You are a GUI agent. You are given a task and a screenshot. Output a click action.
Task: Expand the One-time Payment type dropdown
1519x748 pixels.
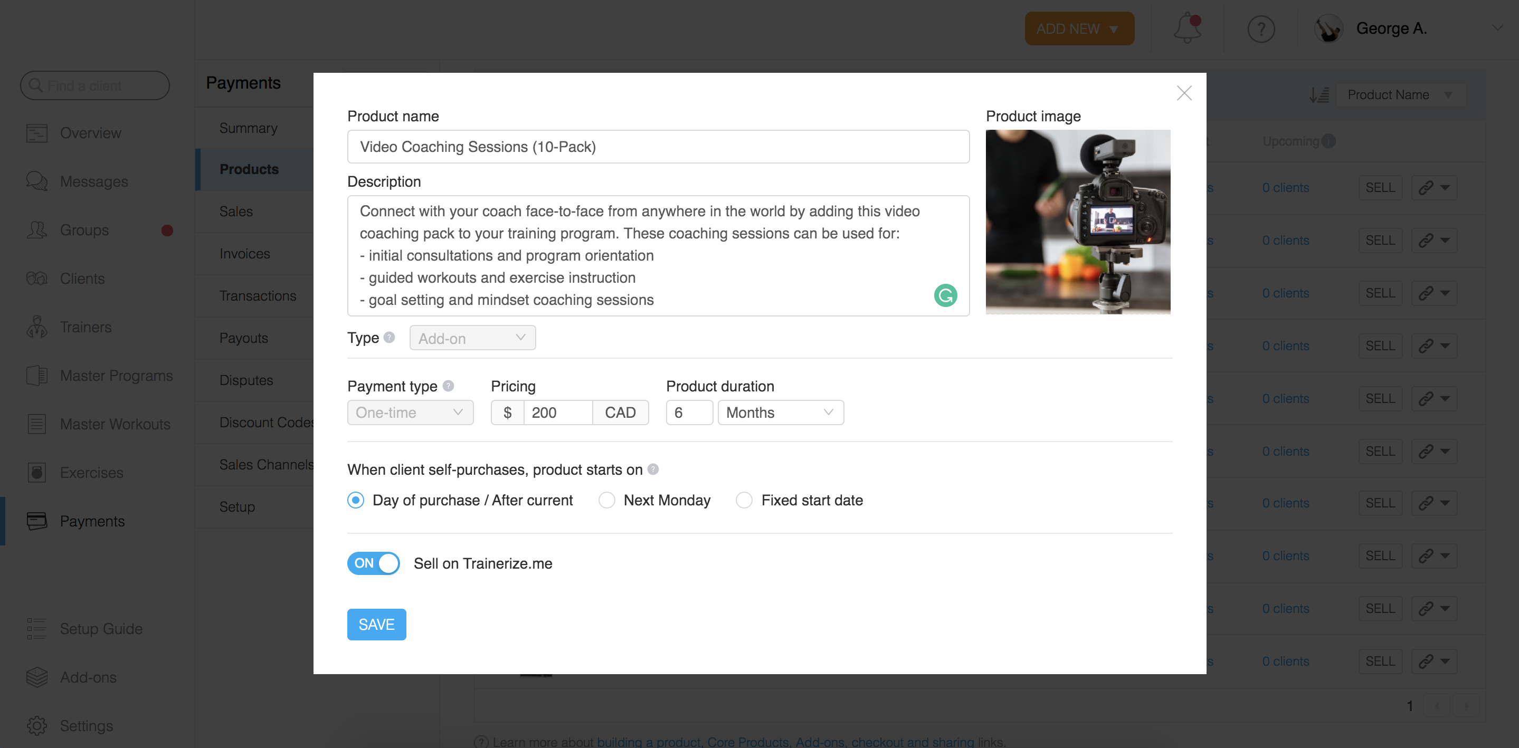pyautogui.click(x=410, y=413)
